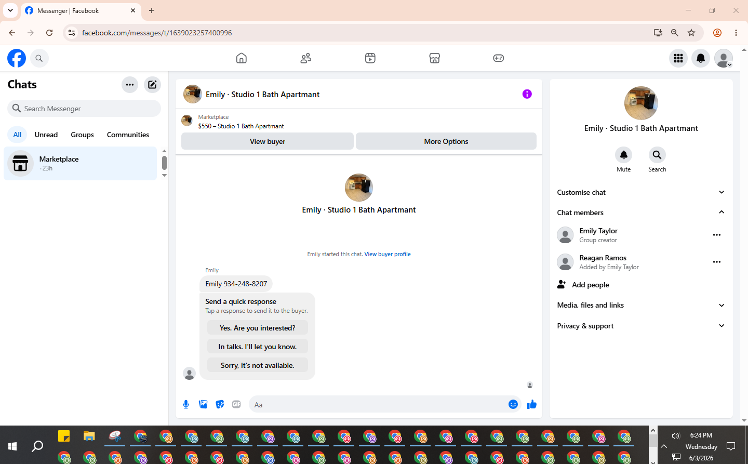Screen dimensions: 748x464
Task: Open the View buyer profile link
Action: pyautogui.click(x=388, y=254)
